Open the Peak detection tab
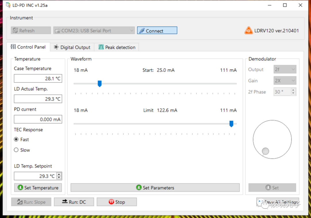The height and width of the screenshot is (218, 311). coord(117,47)
